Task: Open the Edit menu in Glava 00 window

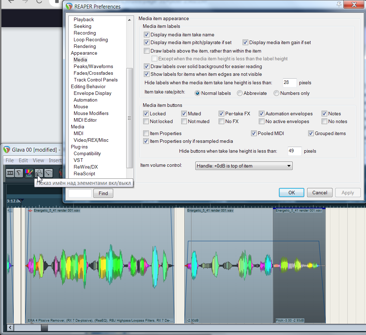Action: point(23,160)
